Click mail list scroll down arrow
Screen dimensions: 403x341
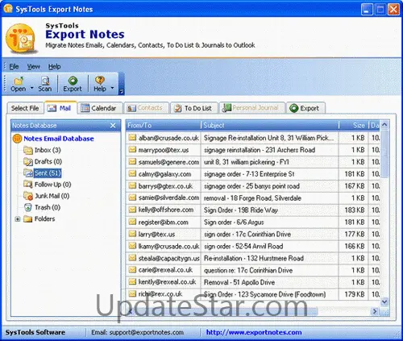coord(384,301)
